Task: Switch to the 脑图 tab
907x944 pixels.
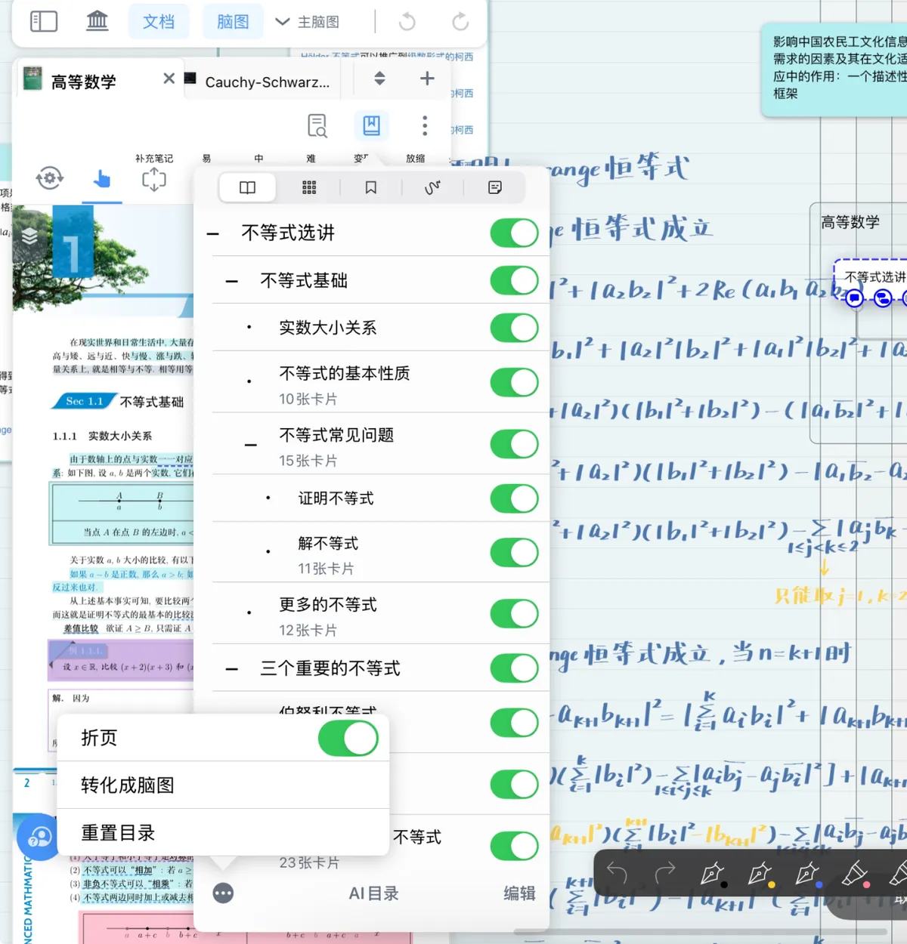Action: pyautogui.click(x=233, y=21)
